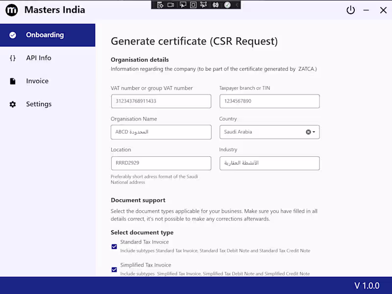The height and width of the screenshot is (294, 392).
Task: Click the camera icon in debug toolbar
Action: [x=171, y=5]
